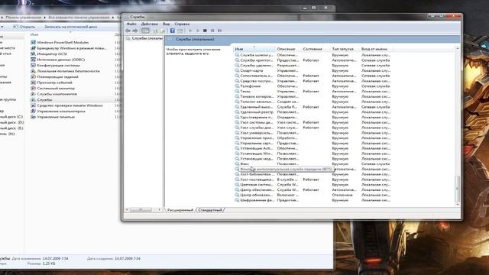Select the Смарт-карта service row

pos(313,71)
